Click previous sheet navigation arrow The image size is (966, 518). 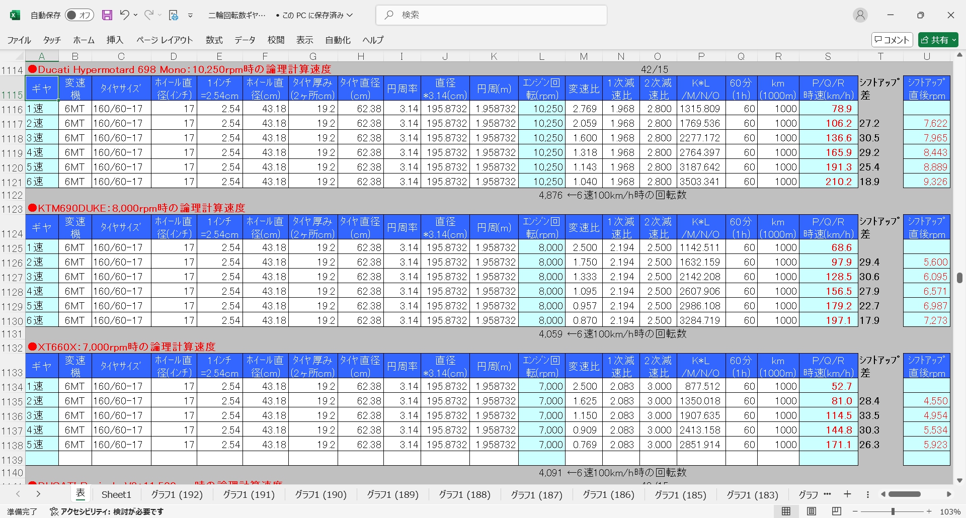click(18, 494)
